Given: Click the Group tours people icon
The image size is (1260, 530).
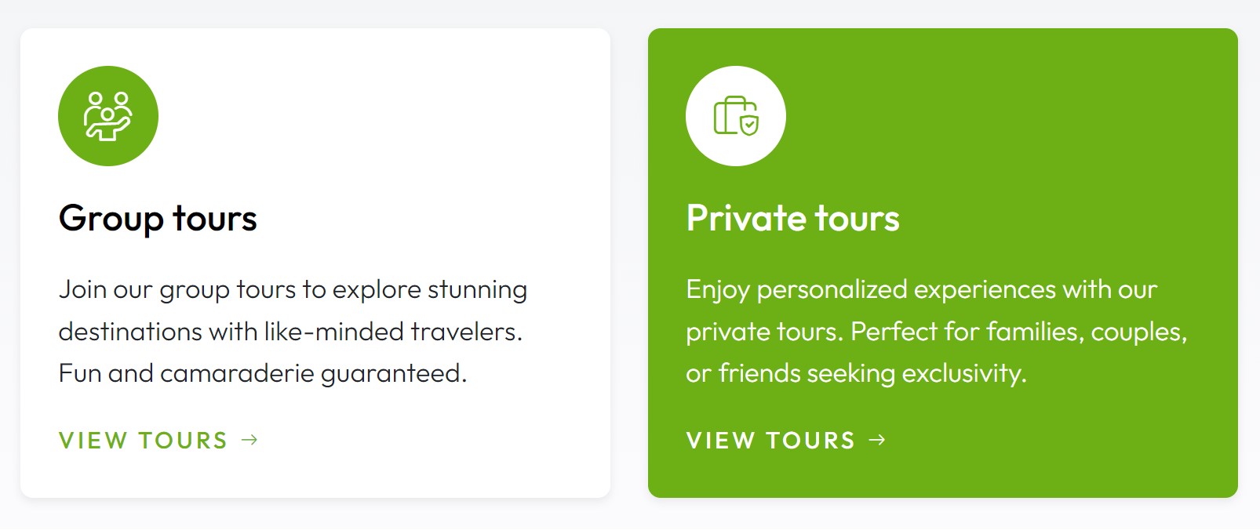Looking at the screenshot, I should [108, 116].
